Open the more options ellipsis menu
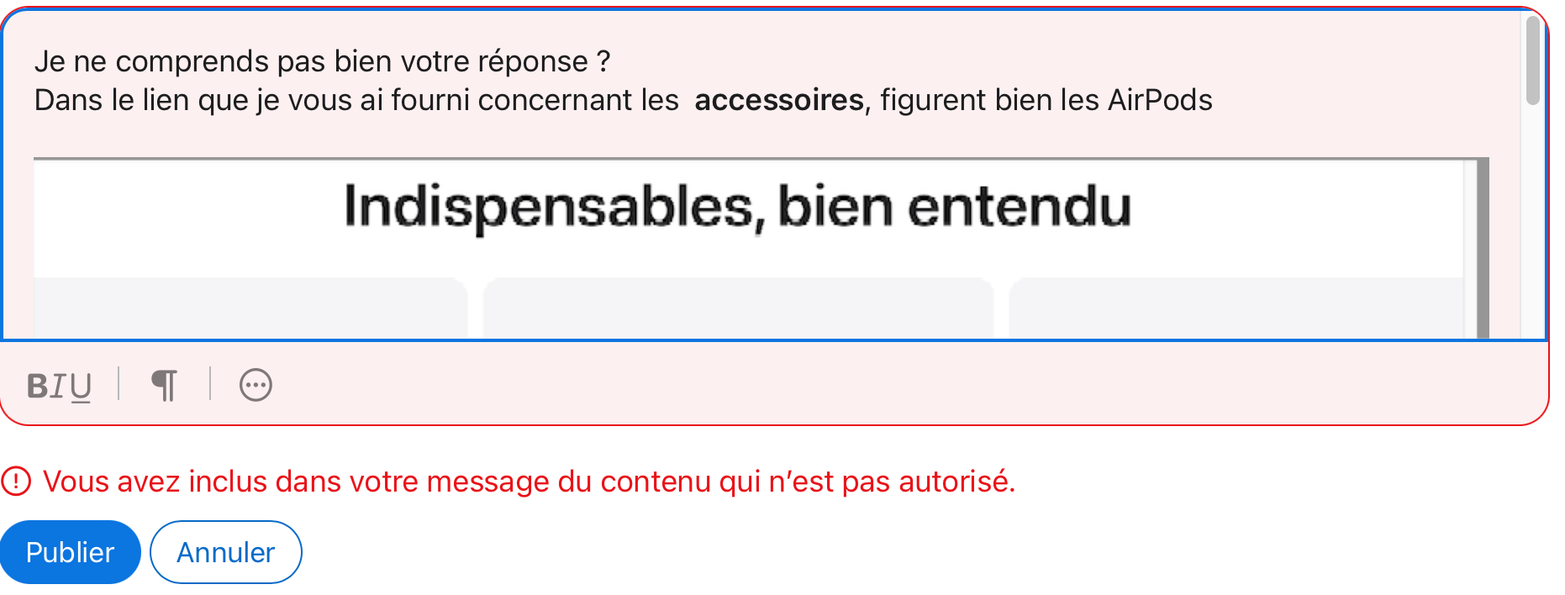The image size is (1565, 595). pyautogui.click(x=256, y=386)
